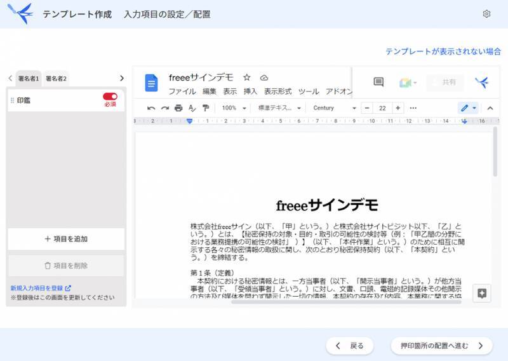Image resolution: width=508 pixels, height=361 pixels.
Task: Open テンプレートが表示されない場合 link
Action: tap(443, 51)
